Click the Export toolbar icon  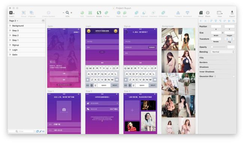232,13
